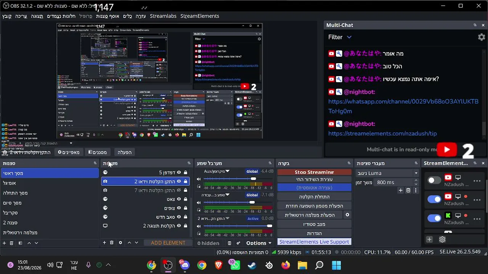Pop out the audio mixer dock
Viewport: 488px width, 274px height.
pos(270,163)
